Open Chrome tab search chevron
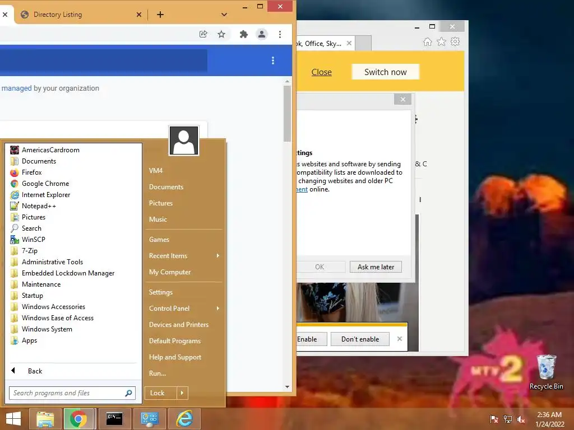Image resolution: width=574 pixels, height=430 pixels. (x=224, y=15)
